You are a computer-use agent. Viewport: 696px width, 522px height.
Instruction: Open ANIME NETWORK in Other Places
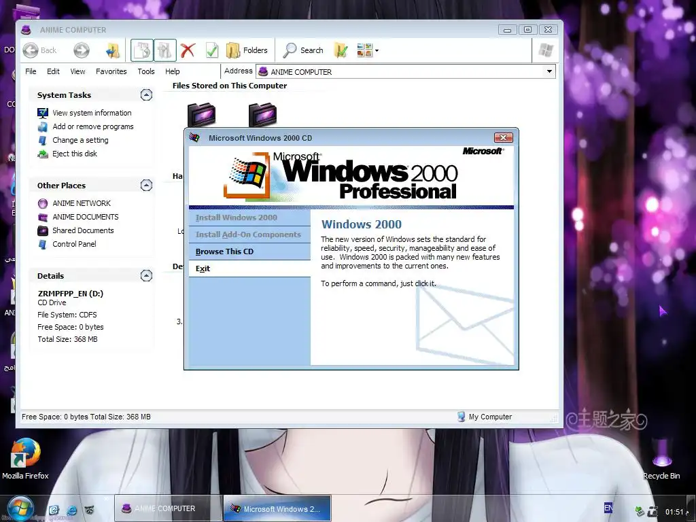tap(82, 203)
